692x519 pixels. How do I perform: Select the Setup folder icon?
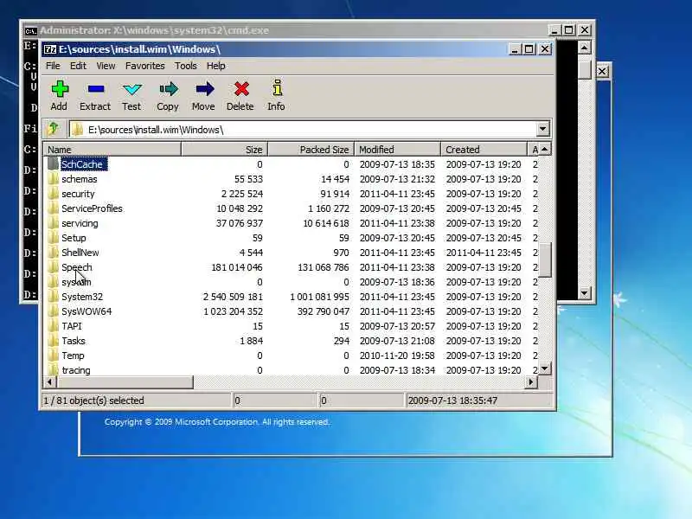point(53,237)
